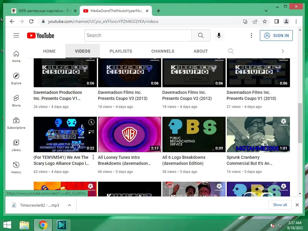Go back in the browser
308x231 pixels.
click(x=12, y=21)
